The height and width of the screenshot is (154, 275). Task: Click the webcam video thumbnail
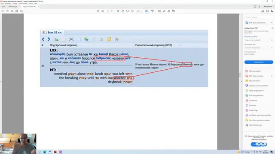[x=18, y=144]
